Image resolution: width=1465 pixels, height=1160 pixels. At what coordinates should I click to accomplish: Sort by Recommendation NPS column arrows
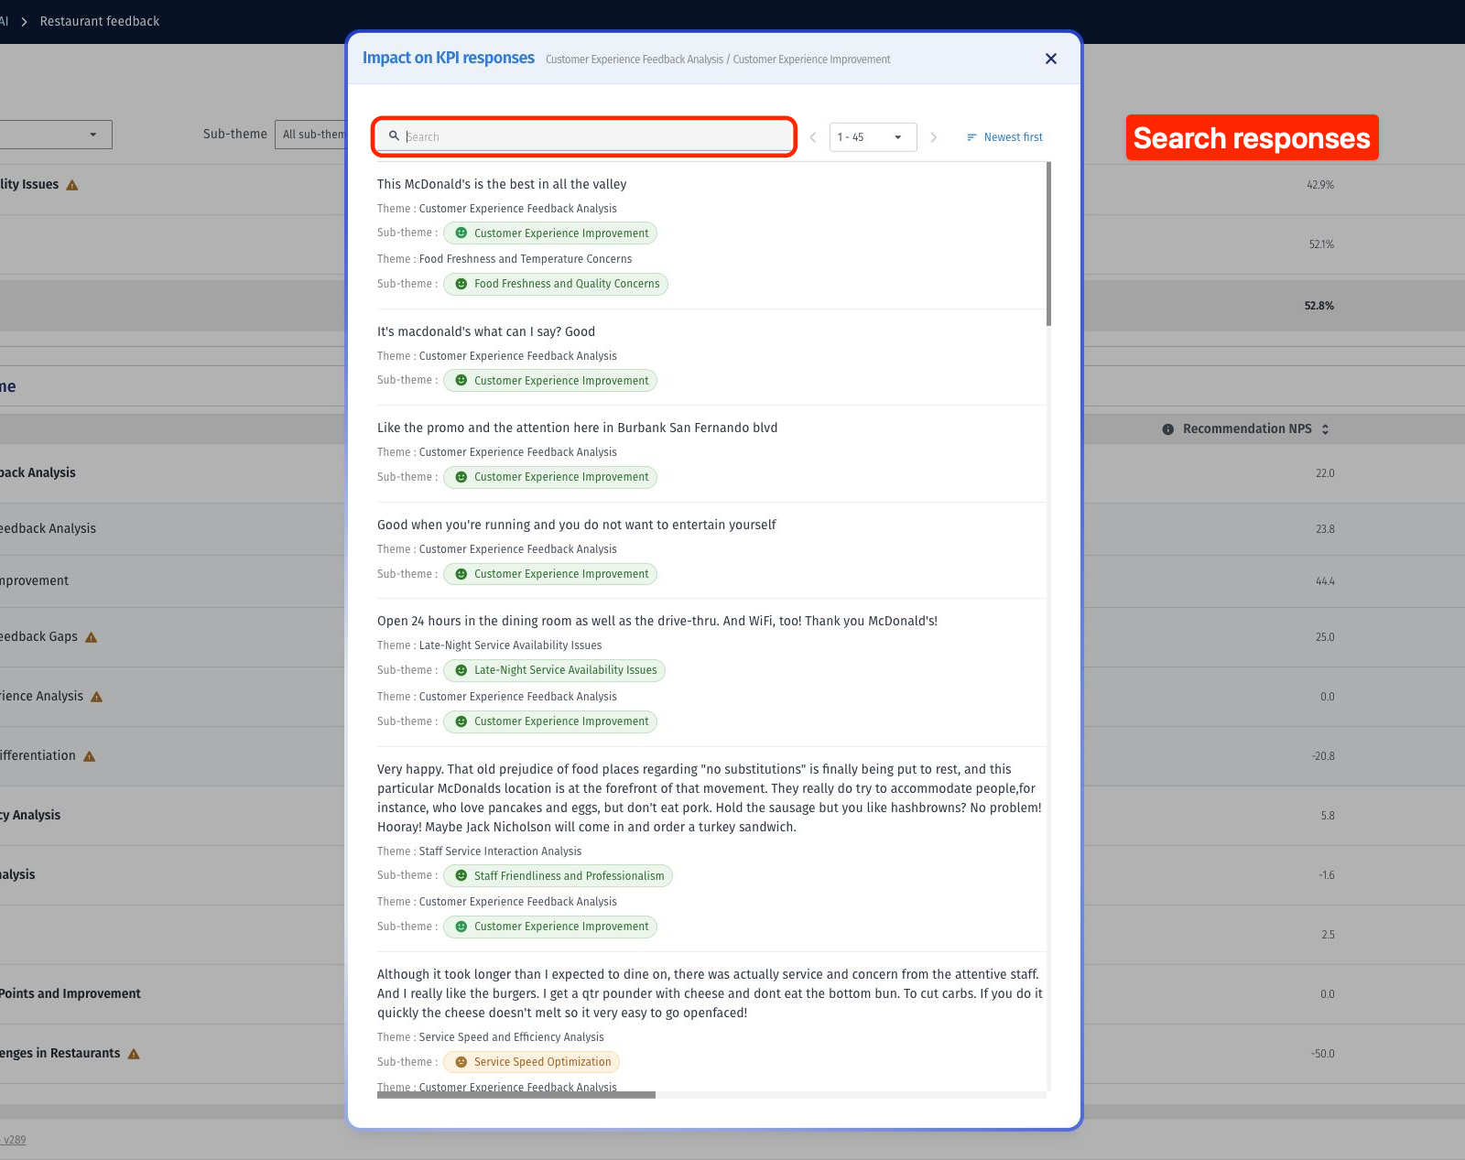[x=1325, y=429]
